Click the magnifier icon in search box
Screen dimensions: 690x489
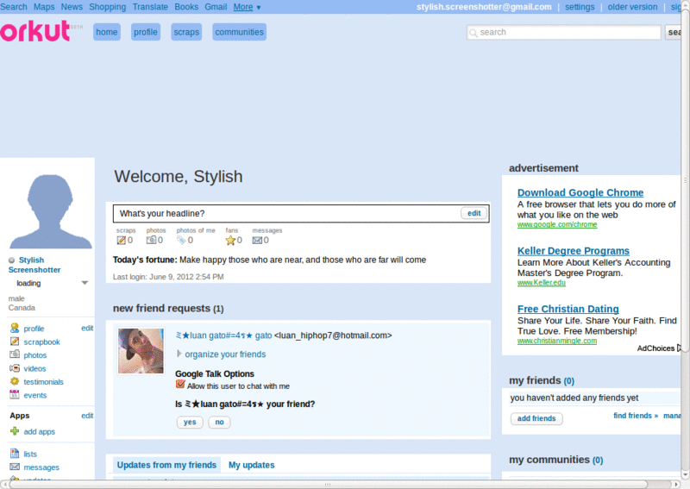tap(474, 33)
